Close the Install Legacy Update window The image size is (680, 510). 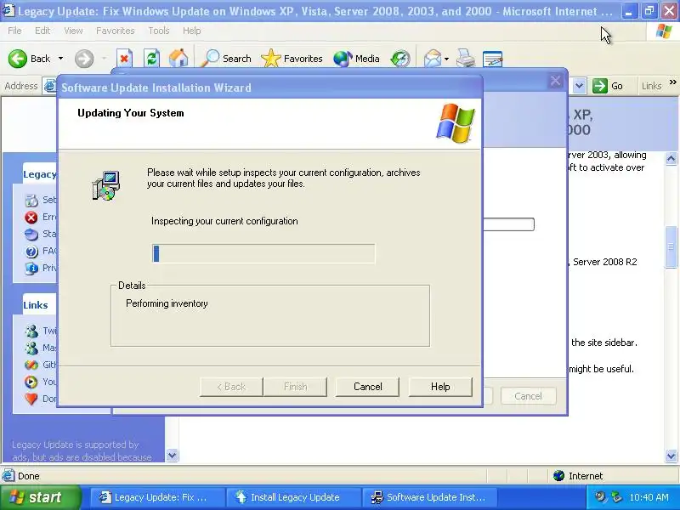pos(556,81)
